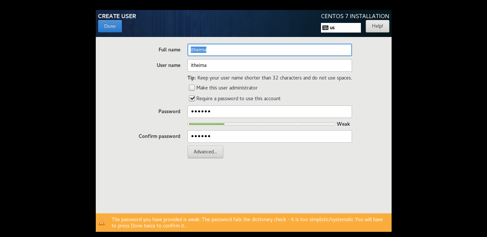Click the CENTOS 7 INSTALLATION title

click(x=355, y=16)
